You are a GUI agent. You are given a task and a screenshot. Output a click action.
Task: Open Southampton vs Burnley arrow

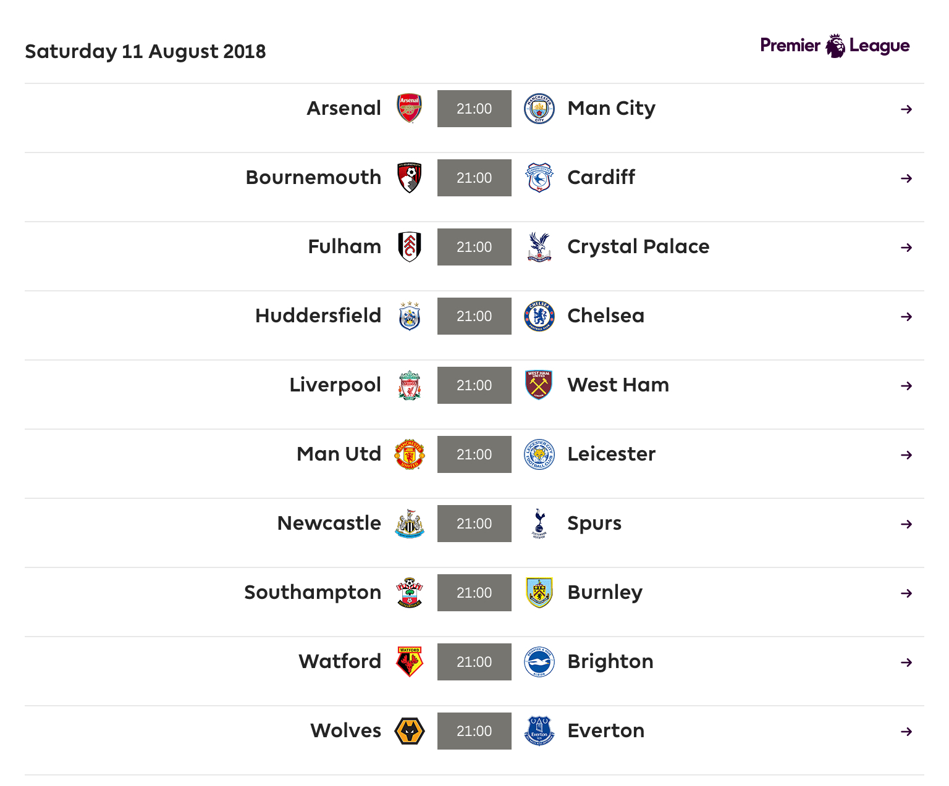tap(906, 593)
